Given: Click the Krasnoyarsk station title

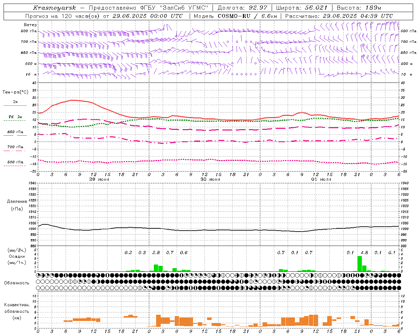Looking at the screenshot, I should 55,8.
